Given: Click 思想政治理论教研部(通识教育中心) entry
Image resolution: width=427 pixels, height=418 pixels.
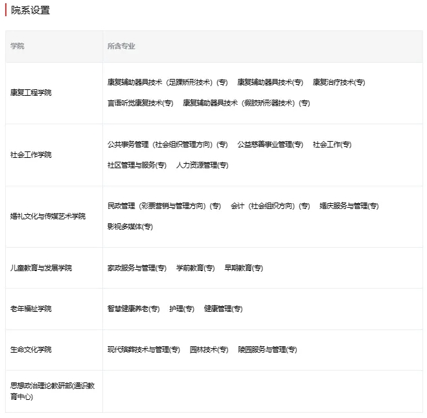Looking at the screenshot, I should [x=52, y=391].
